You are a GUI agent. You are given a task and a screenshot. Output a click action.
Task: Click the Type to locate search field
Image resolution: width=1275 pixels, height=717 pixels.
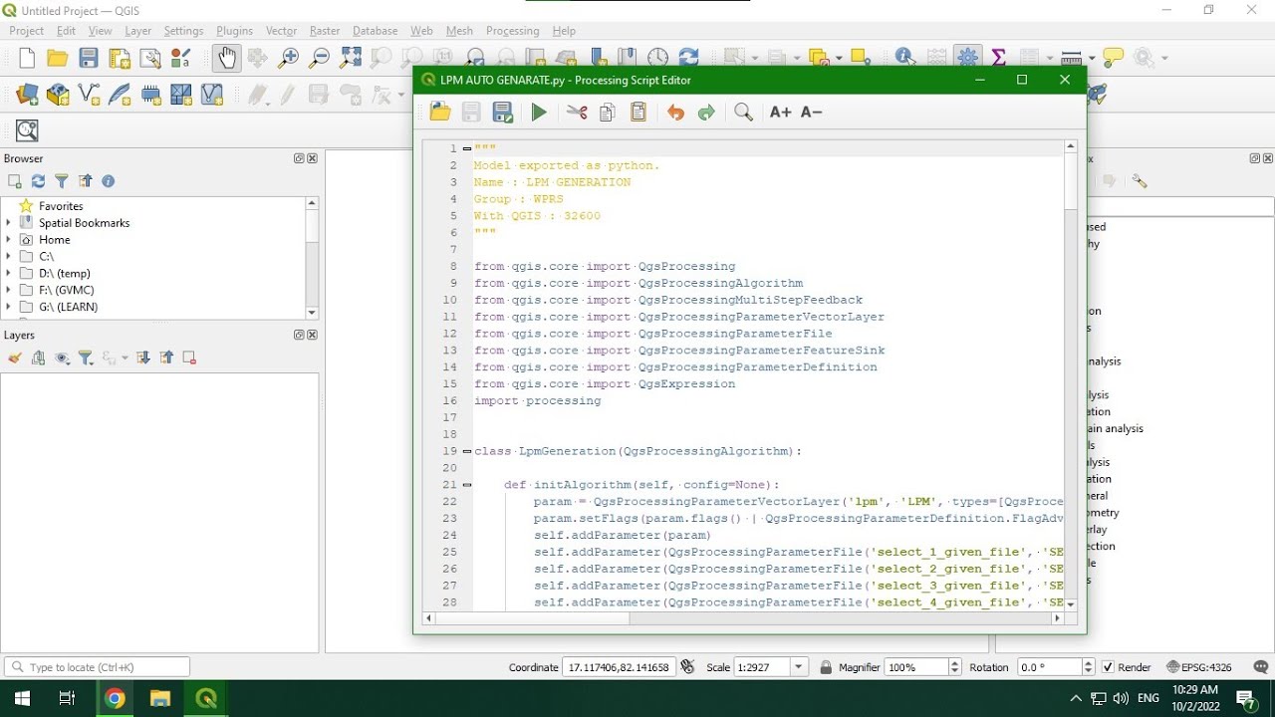pyautogui.click(x=97, y=667)
